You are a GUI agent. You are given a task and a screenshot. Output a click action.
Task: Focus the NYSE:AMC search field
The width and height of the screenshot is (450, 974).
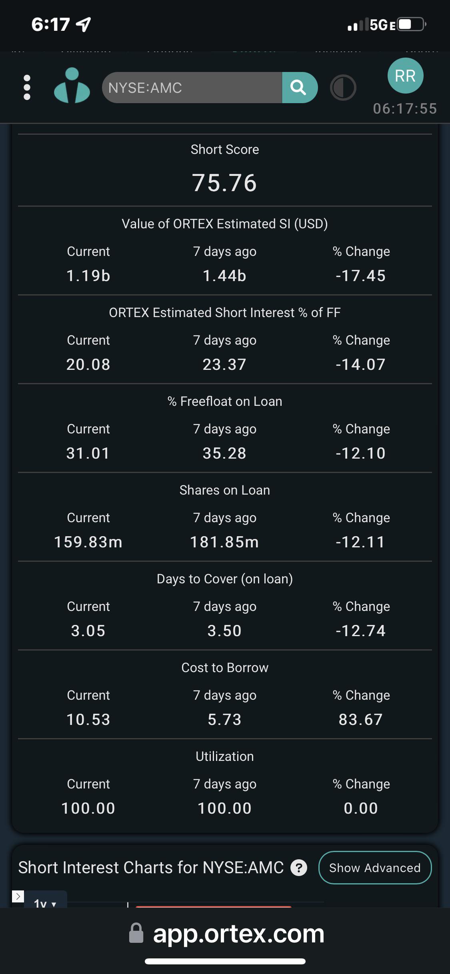pyautogui.click(x=192, y=88)
